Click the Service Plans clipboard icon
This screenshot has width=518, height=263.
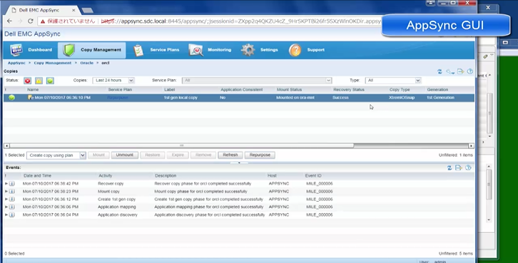(x=138, y=50)
